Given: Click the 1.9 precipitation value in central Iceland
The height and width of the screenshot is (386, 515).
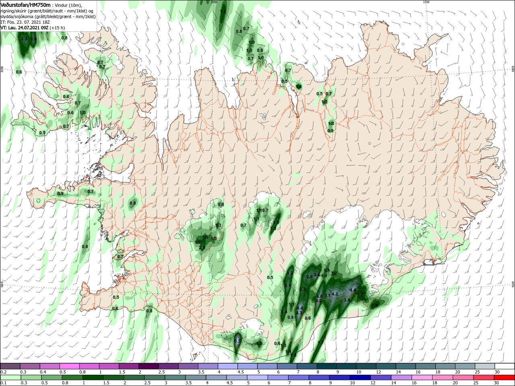Looking at the screenshot, I should [276, 222].
